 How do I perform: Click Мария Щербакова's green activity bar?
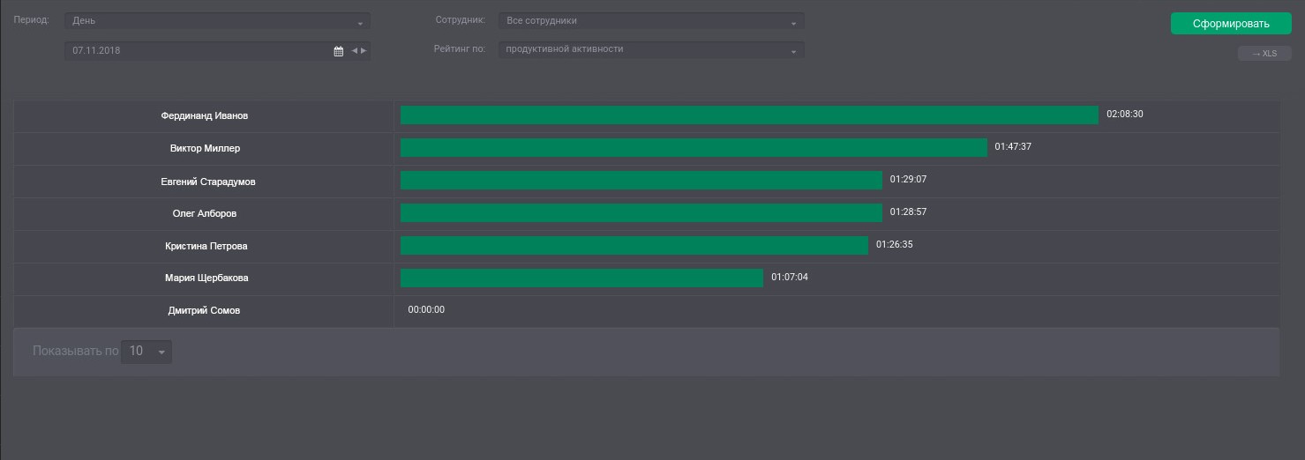[x=581, y=278]
